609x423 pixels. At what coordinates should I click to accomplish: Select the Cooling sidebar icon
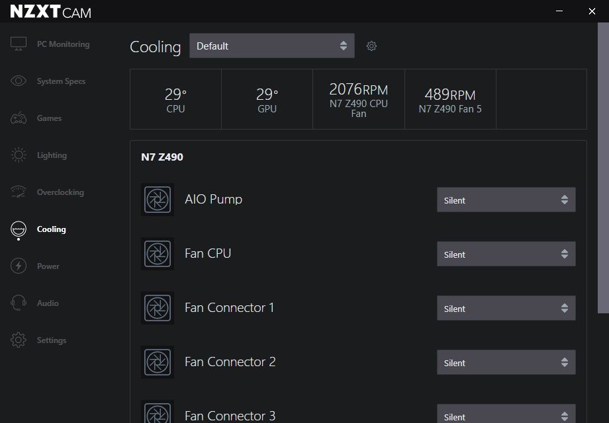pyautogui.click(x=19, y=229)
